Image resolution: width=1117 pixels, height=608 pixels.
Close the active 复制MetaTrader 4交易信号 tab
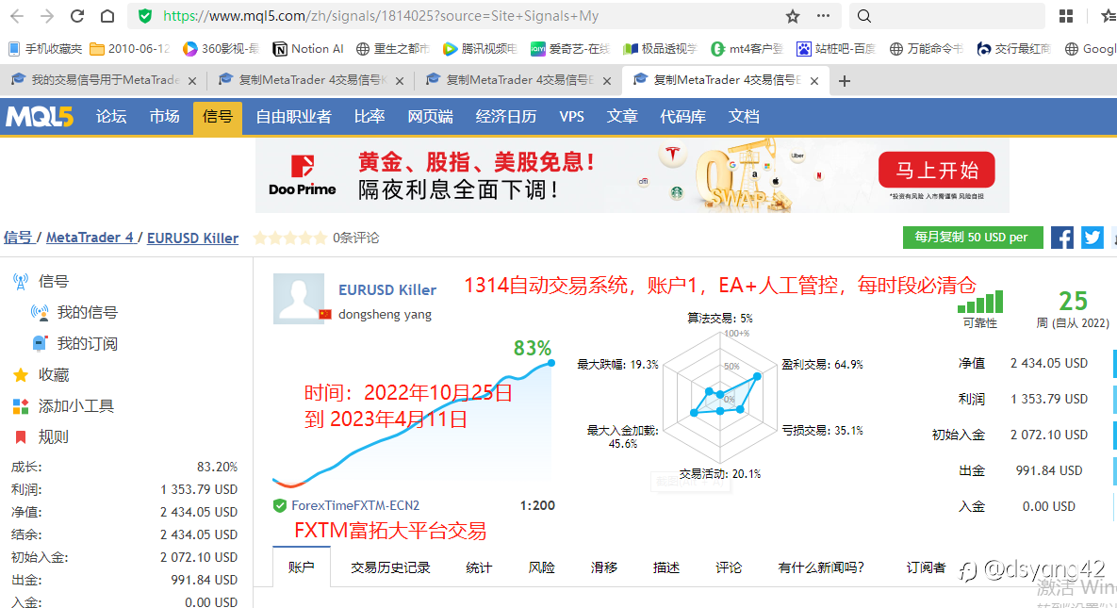pyautogui.click(x=814, y=81)
